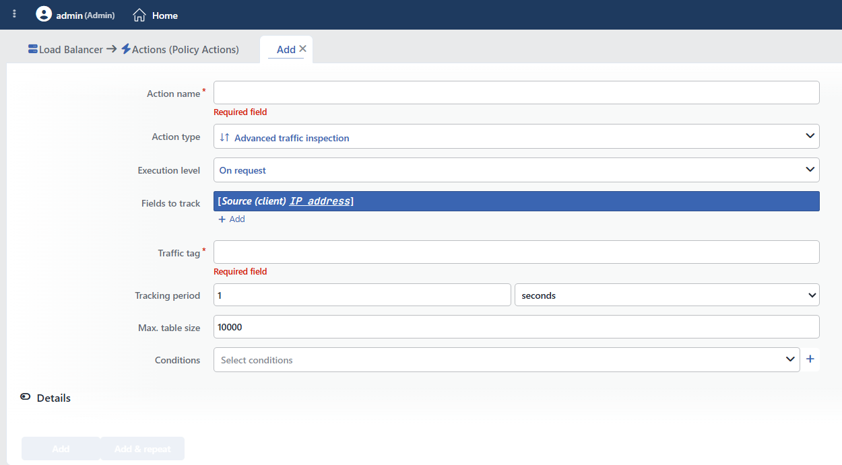Screen dimensions: 842x465
Task: Click the Add & repeat button
Action: click(142, 449)
